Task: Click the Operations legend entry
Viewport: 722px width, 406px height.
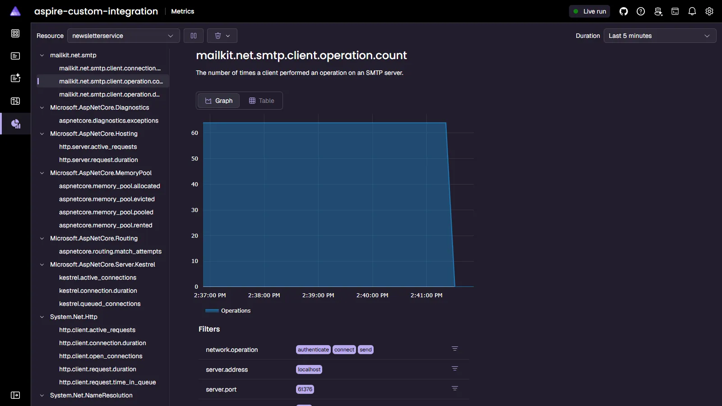Action: (x=228, y=311)
